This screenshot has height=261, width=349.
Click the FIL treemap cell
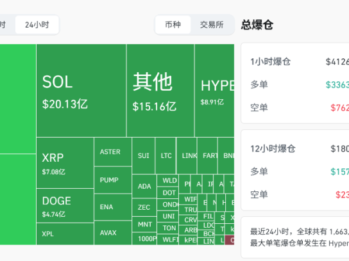206,216
